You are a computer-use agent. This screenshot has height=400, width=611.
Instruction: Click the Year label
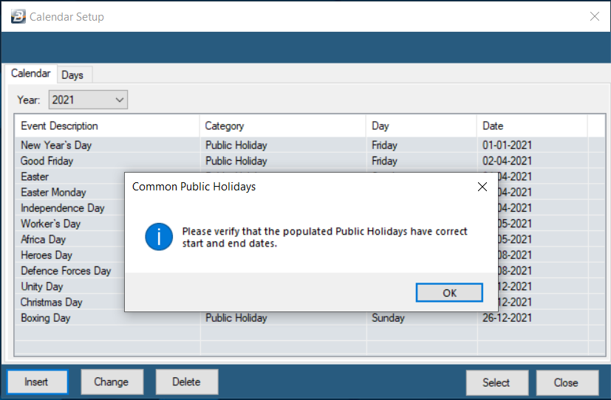[x=29, y=100]
